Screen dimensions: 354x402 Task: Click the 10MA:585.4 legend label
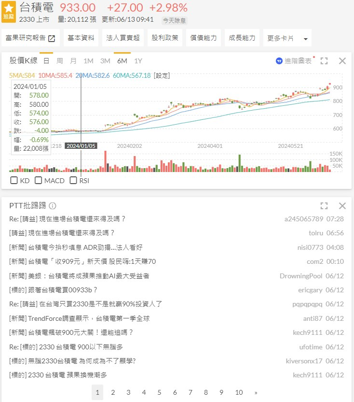click(55, 75)
